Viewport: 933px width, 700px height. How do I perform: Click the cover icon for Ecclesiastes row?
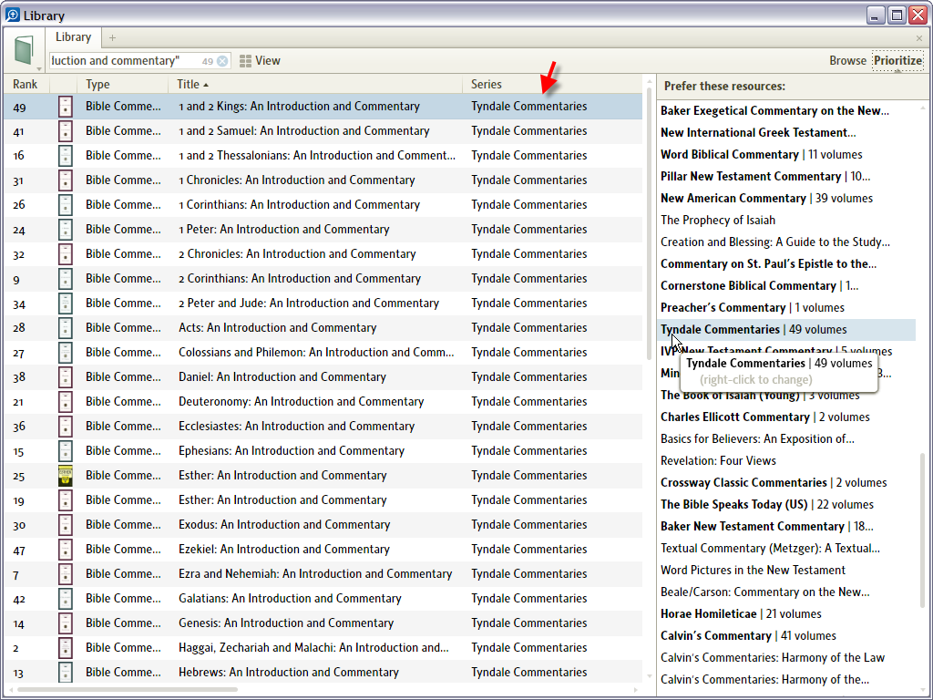[x=65, y=427]
